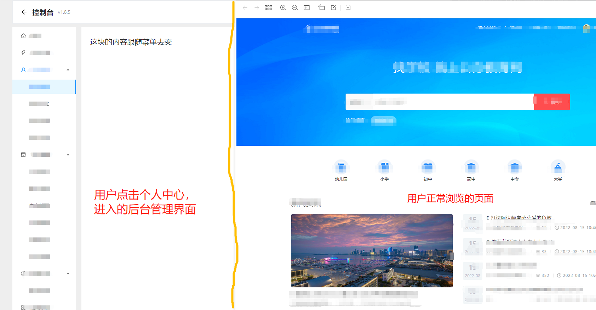Select the lightning bolt sidebar menu
Screen dimensions: 596x310
(23, 53)
